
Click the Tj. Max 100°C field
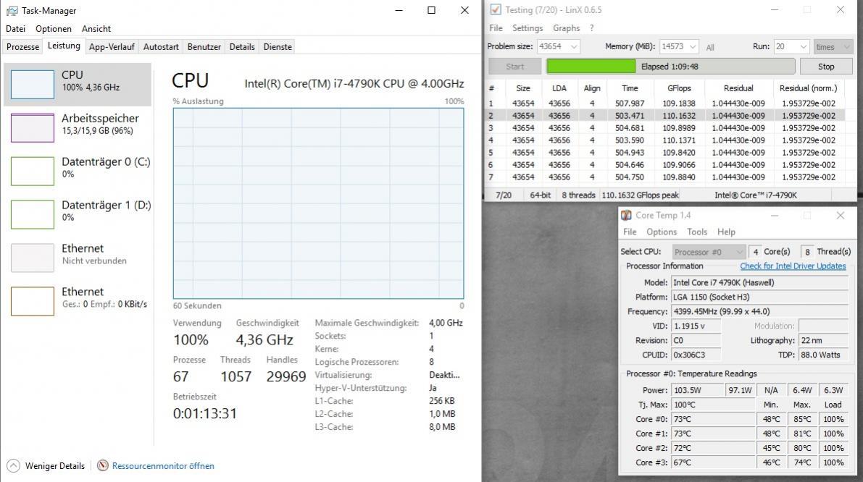(x=713, y=405)
